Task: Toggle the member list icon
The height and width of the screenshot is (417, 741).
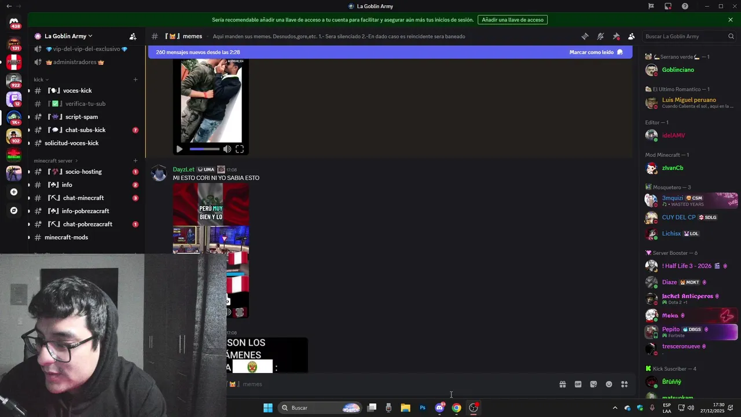Action: click(x=631, y=36)
